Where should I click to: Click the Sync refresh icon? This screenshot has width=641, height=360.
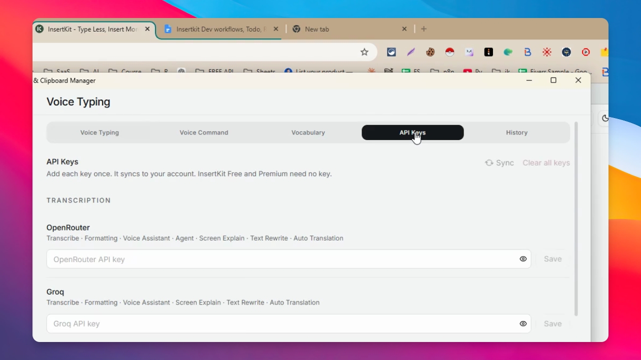tap(489, 162)
